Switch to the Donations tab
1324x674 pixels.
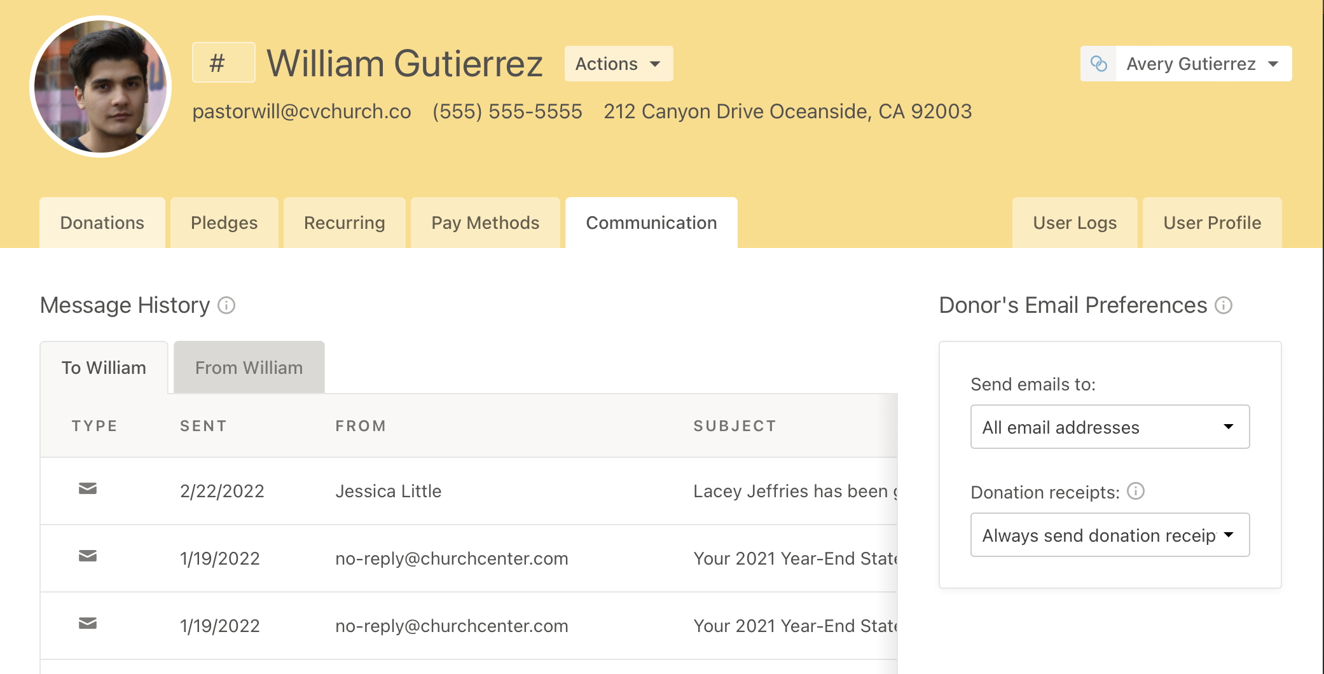(x=102, y=223)
